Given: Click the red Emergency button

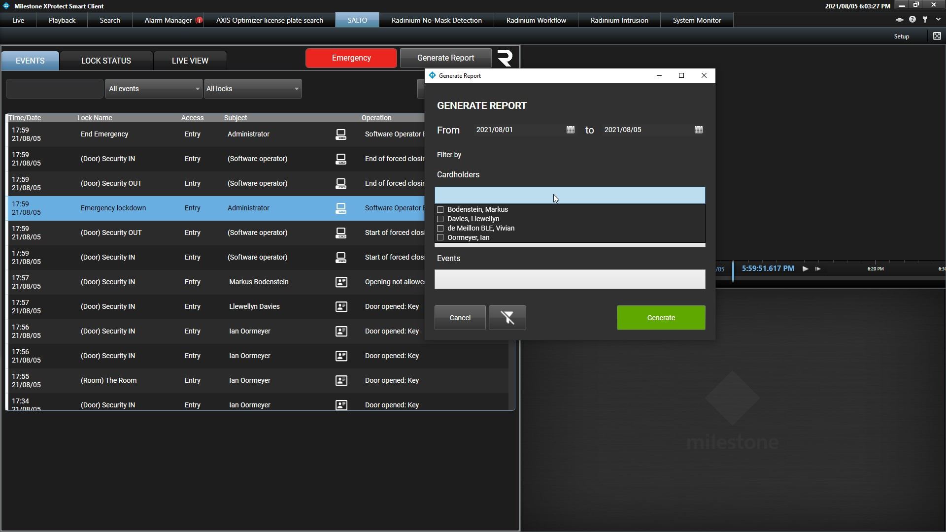Looking at the screenshot, I should coord(351,58).
